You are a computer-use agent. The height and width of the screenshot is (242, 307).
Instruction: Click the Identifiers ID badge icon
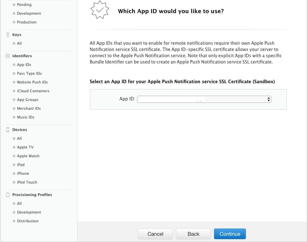8,56
